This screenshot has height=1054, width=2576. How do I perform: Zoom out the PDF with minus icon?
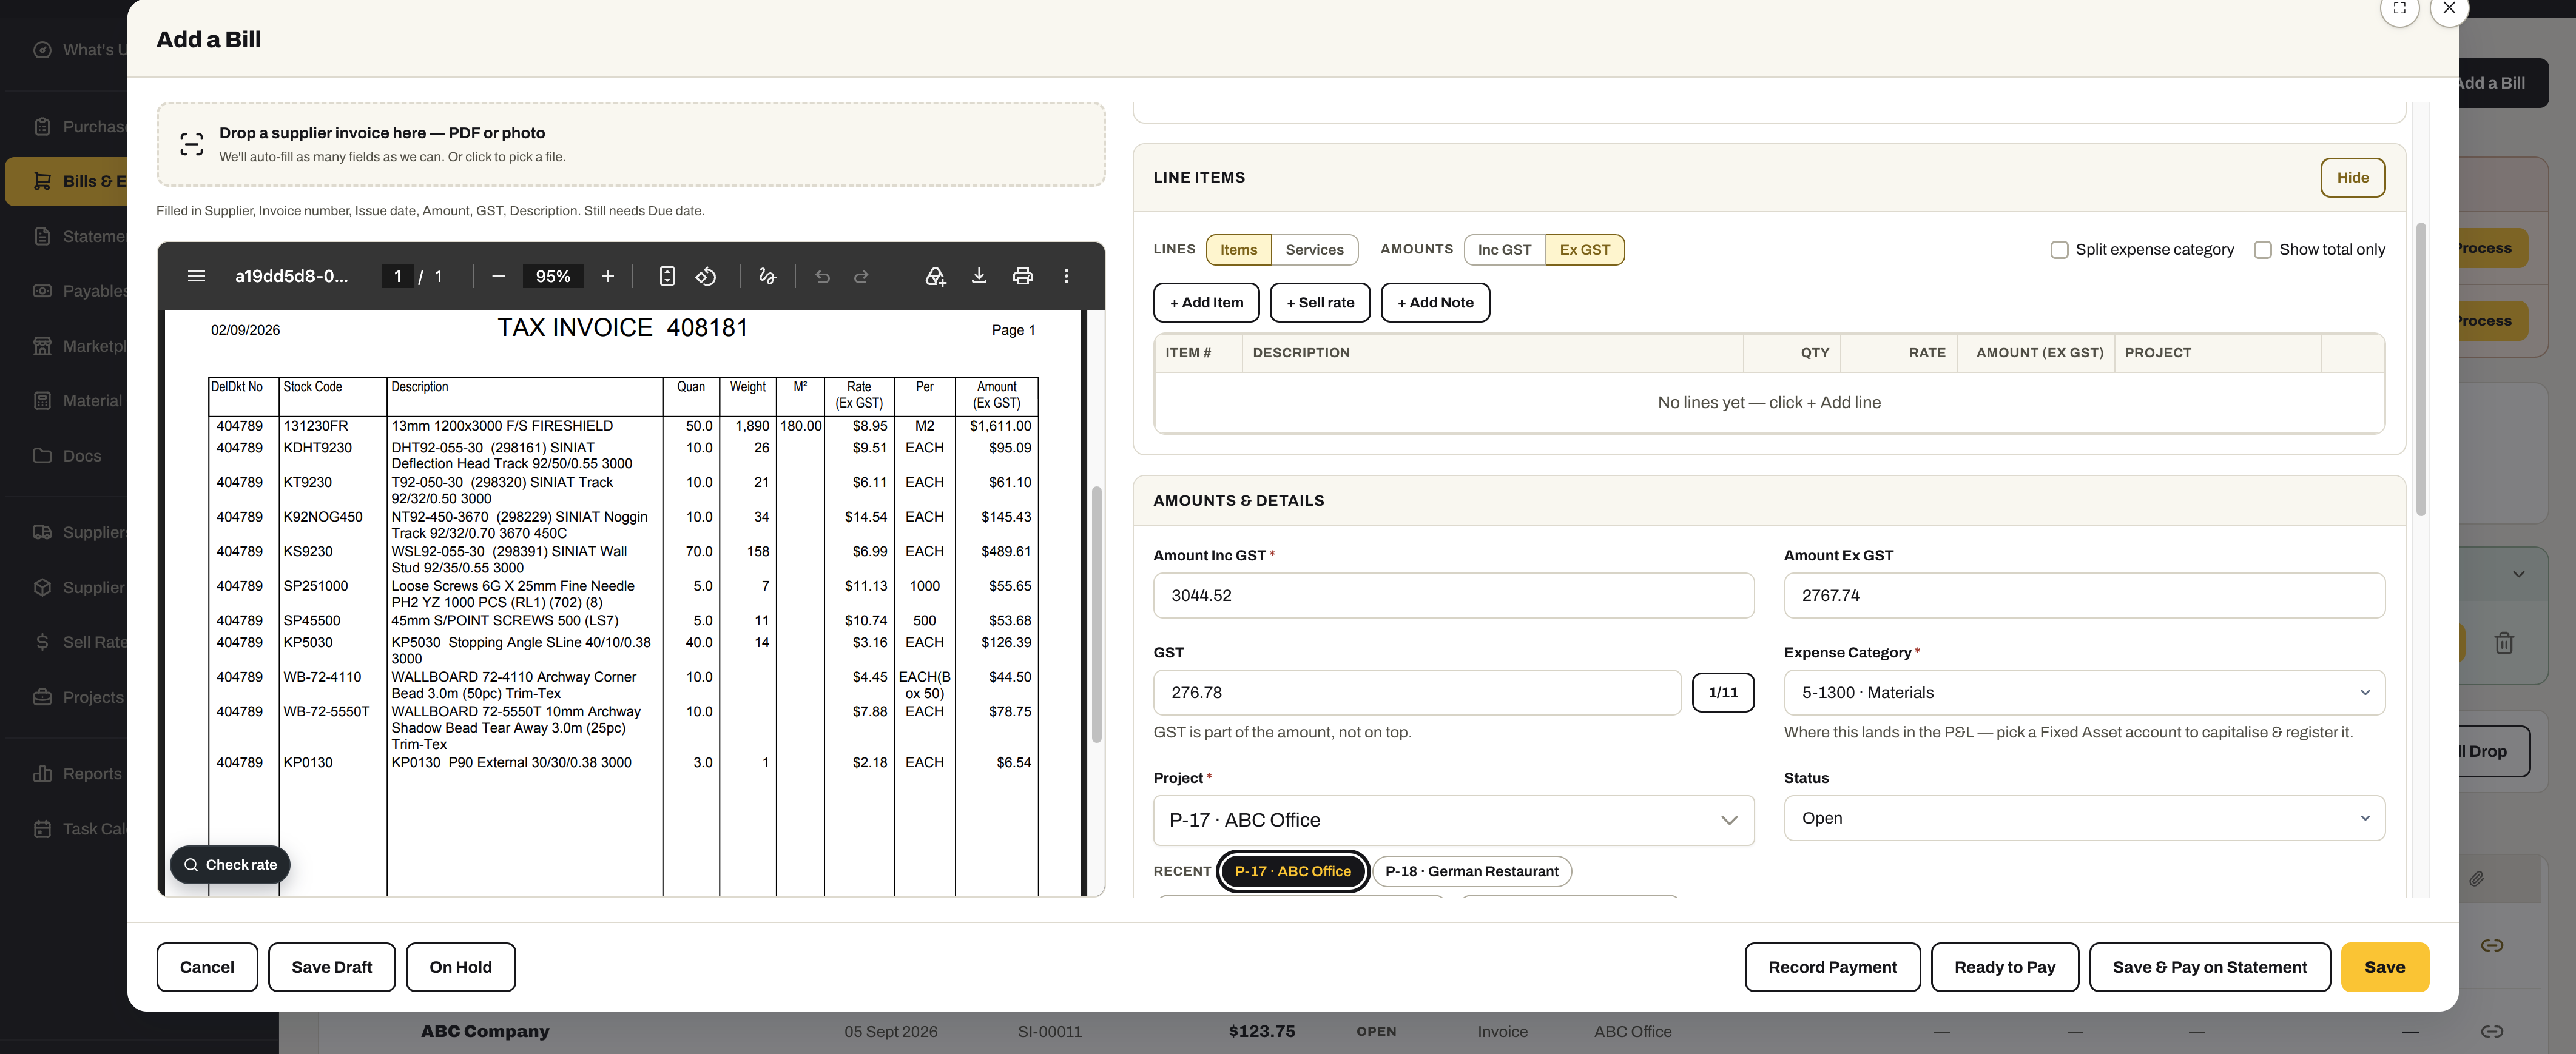[498, 276]
